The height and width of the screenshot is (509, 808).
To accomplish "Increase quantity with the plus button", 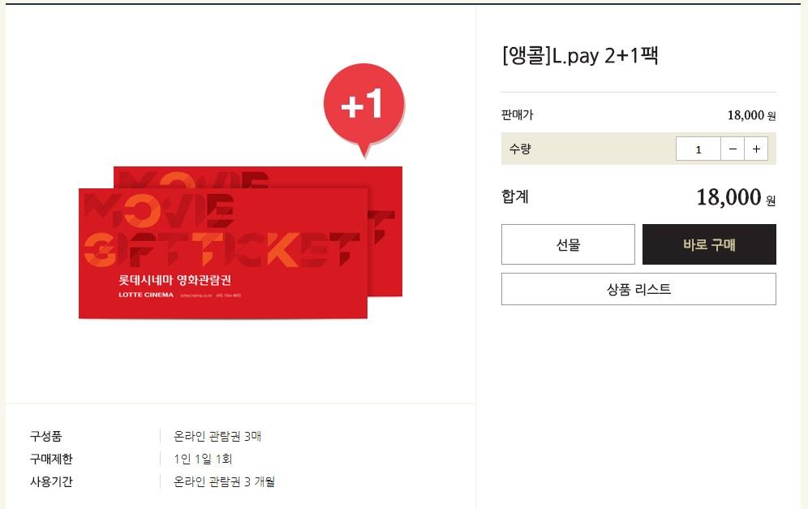I will 756,149.
